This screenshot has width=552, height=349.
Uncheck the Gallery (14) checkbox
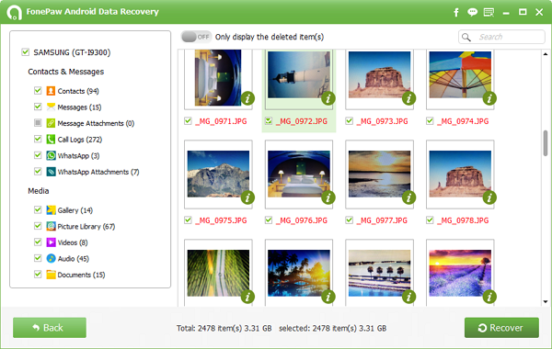click(38, 209)
